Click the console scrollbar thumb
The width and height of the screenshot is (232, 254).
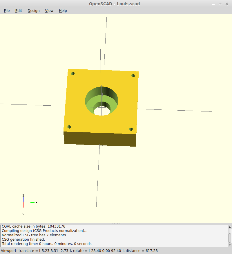tap(230, 238)
